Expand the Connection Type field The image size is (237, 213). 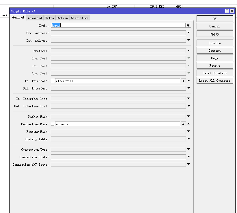coord(189,149)
